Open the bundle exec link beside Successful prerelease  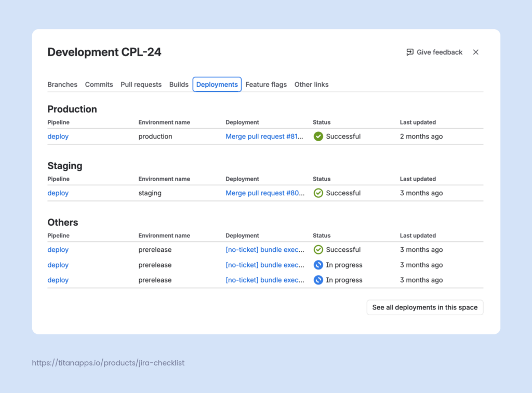pyautogui.click(x=265, y=250)
